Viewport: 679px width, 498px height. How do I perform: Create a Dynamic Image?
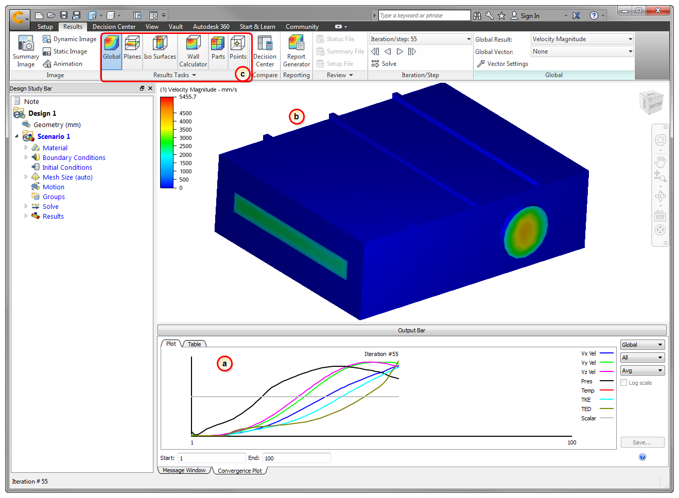[69, 39]
